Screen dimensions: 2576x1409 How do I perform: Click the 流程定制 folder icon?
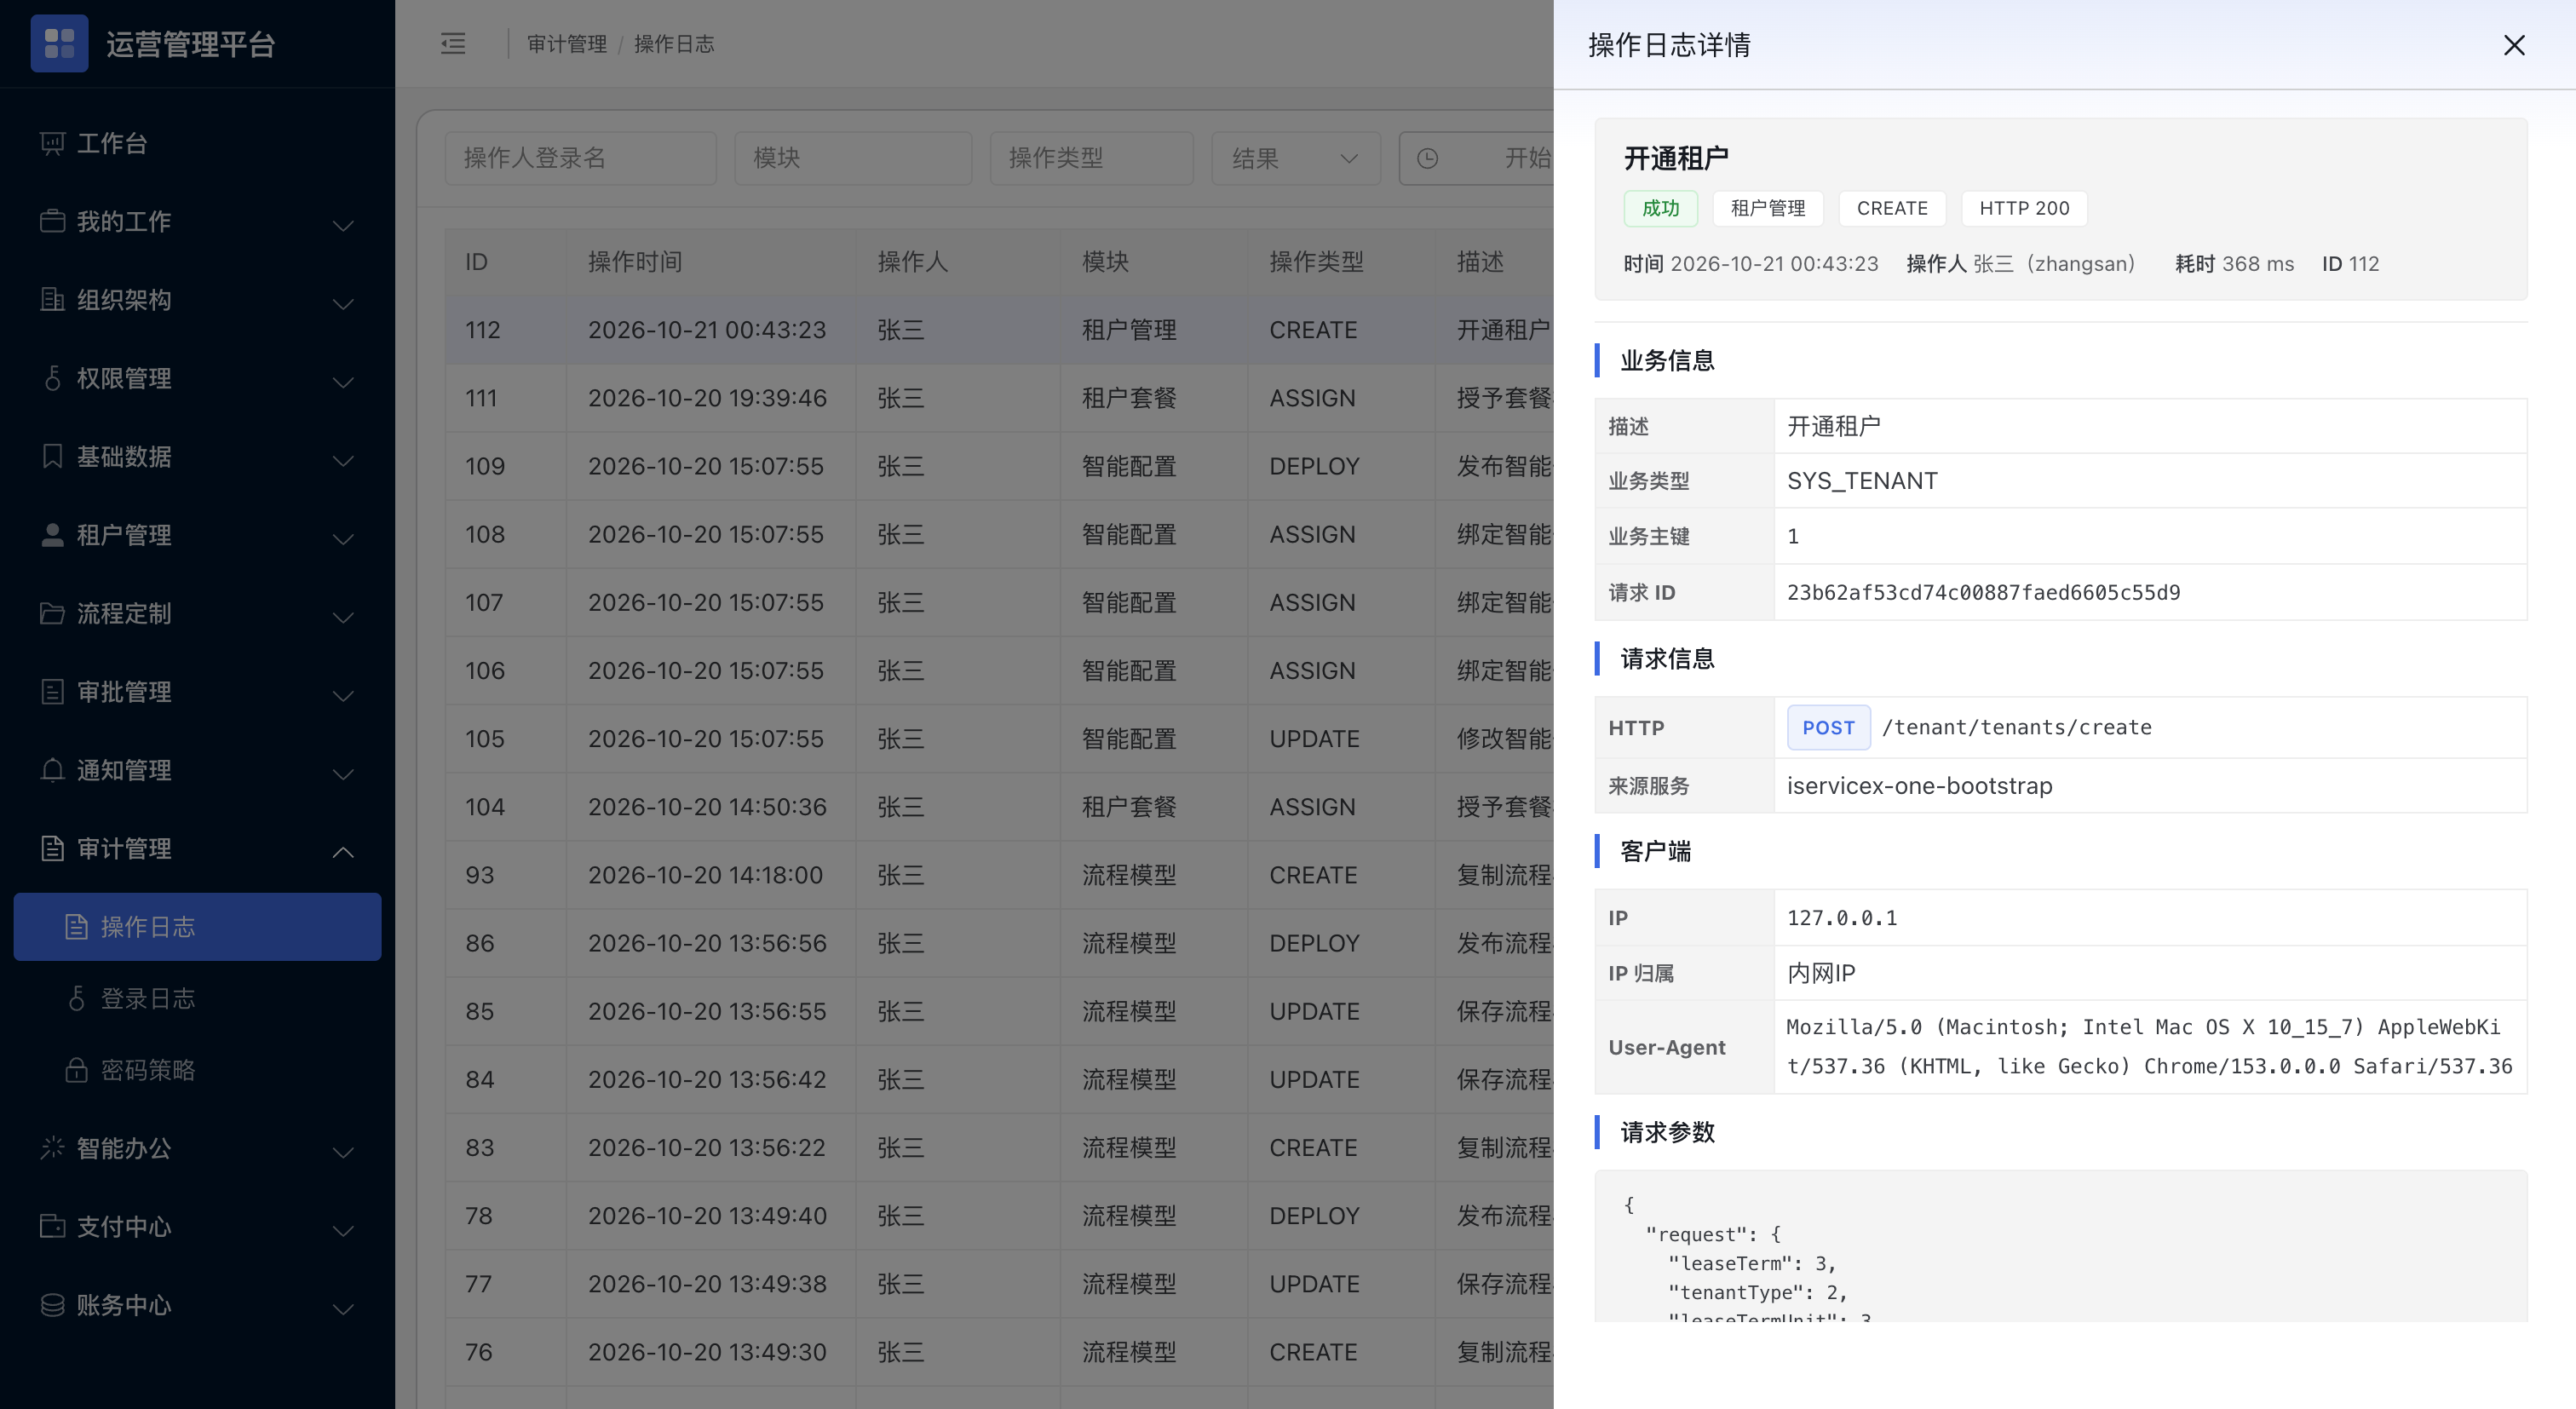coord(52,613)
